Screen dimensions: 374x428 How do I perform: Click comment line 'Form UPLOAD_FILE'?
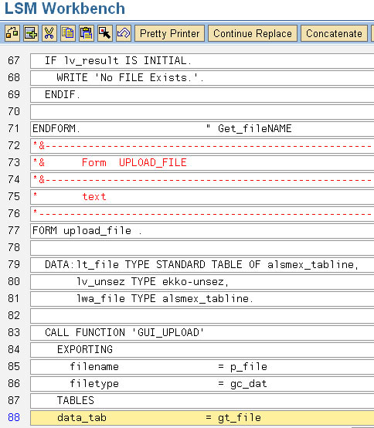click(x=202, y=163)
